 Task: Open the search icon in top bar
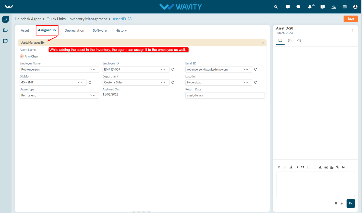(x=276, y=7)
